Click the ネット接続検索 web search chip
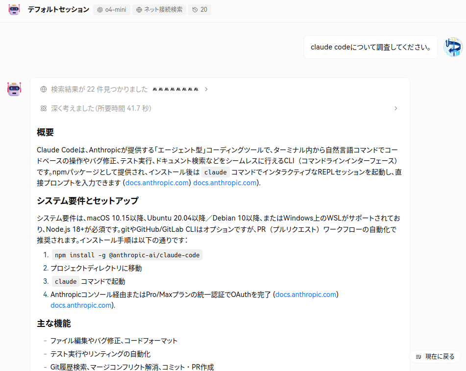466x371 pixels. coord(159,10)
